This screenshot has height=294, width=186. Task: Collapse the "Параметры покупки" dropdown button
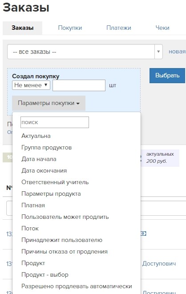[49, 103]
